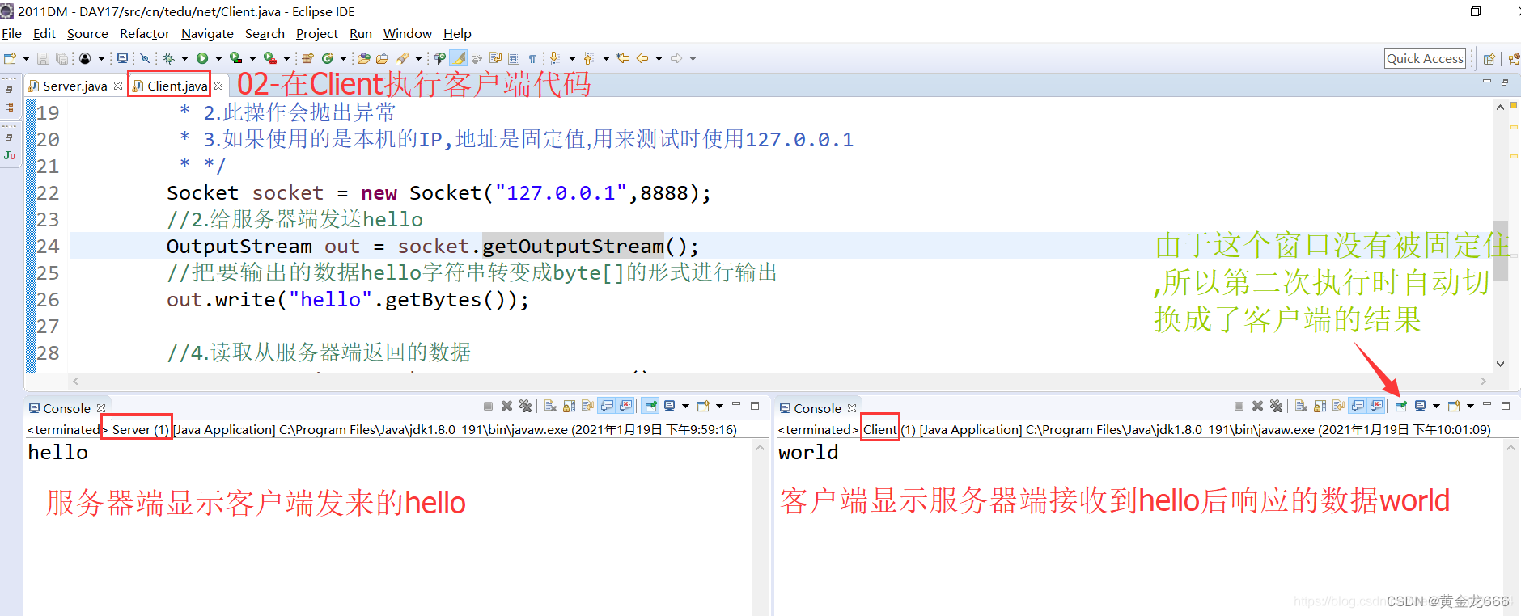
Task: Click the Save All toolbar icon
Action: 61,58
